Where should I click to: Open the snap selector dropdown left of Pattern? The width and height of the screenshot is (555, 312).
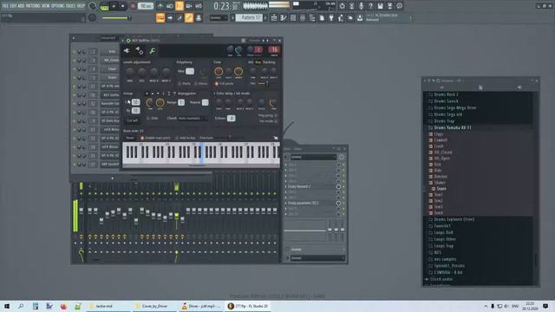tap(218, 17)
